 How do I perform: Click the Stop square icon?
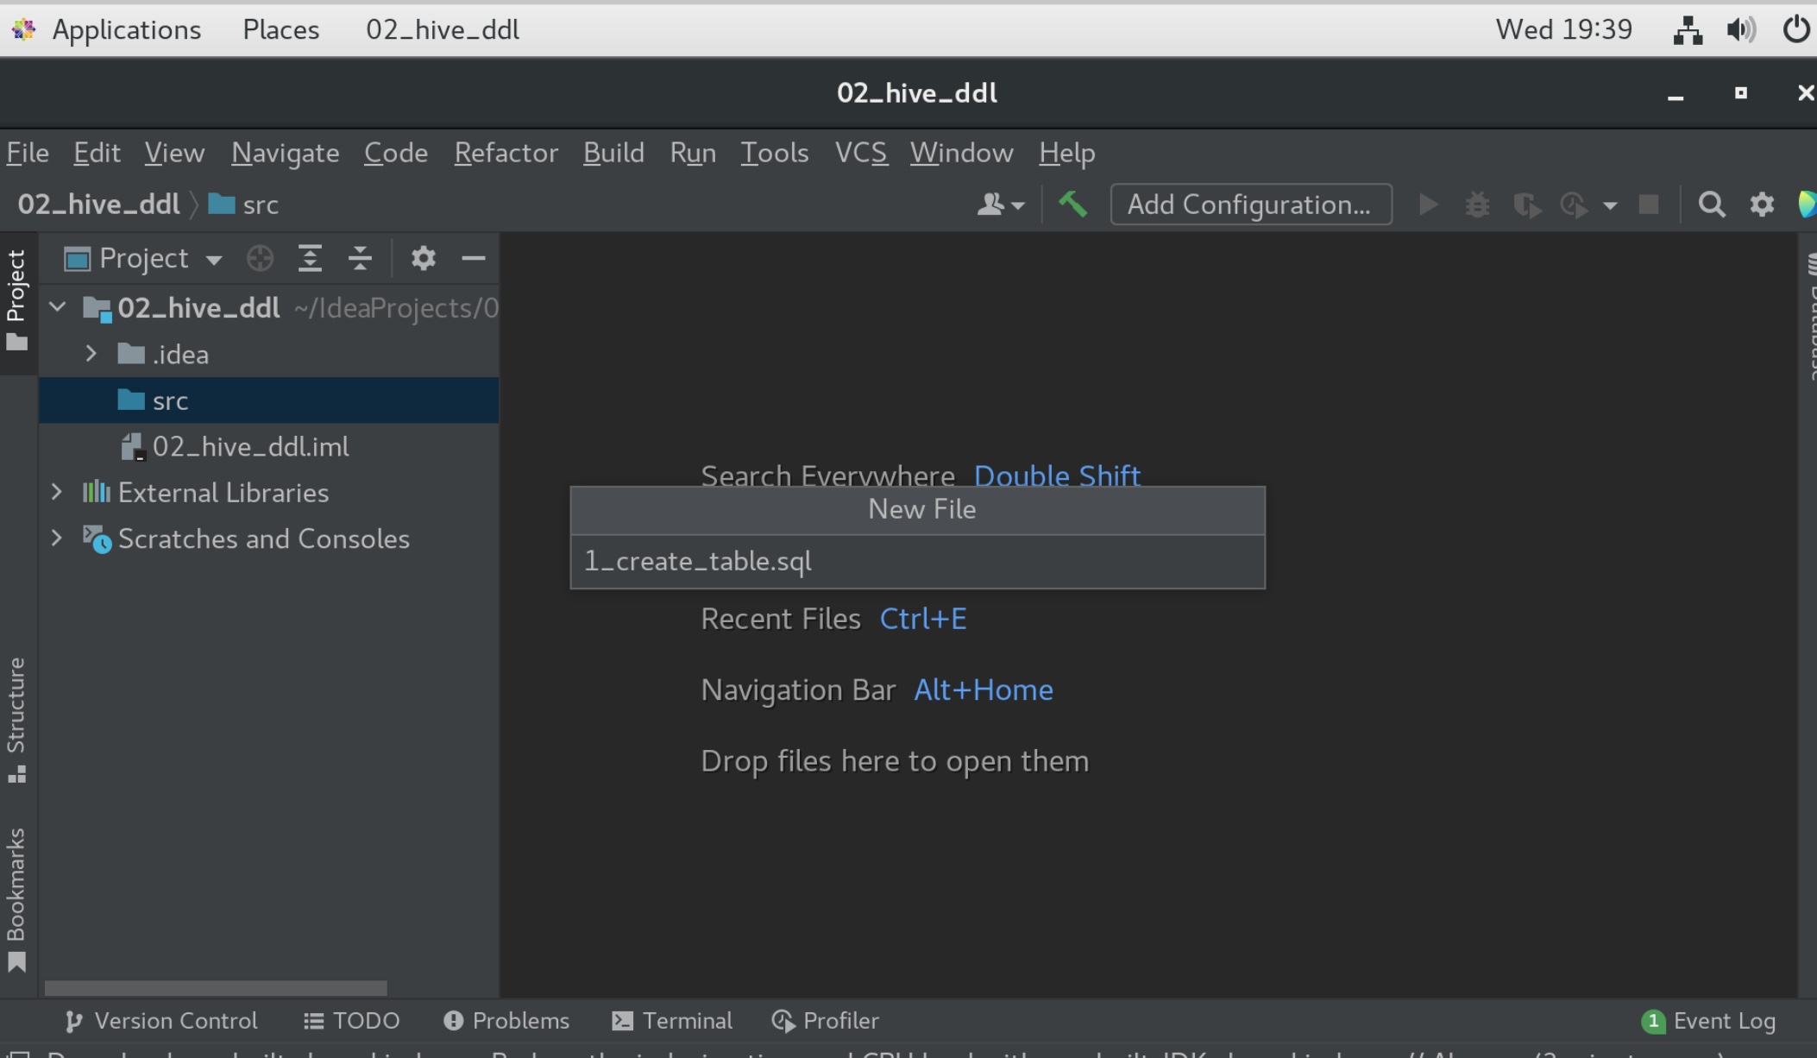coord(1649,205)
